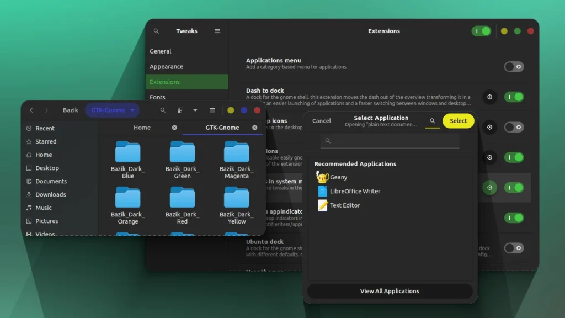This screenshot has height=318, width=565.
Task: Click the search icon in Select Application dialog
Action: point(433,121)
